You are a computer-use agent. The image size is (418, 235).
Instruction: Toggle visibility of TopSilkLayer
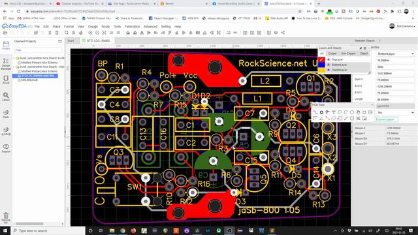pos(329,70)
